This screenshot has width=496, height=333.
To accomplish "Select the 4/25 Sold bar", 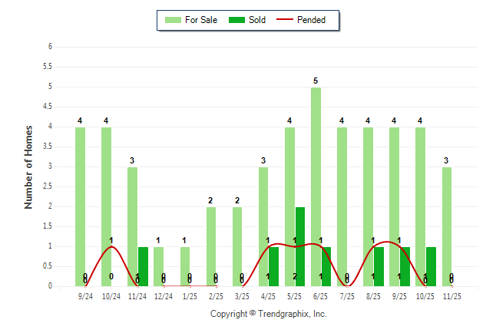I will [x=274, y=266].
